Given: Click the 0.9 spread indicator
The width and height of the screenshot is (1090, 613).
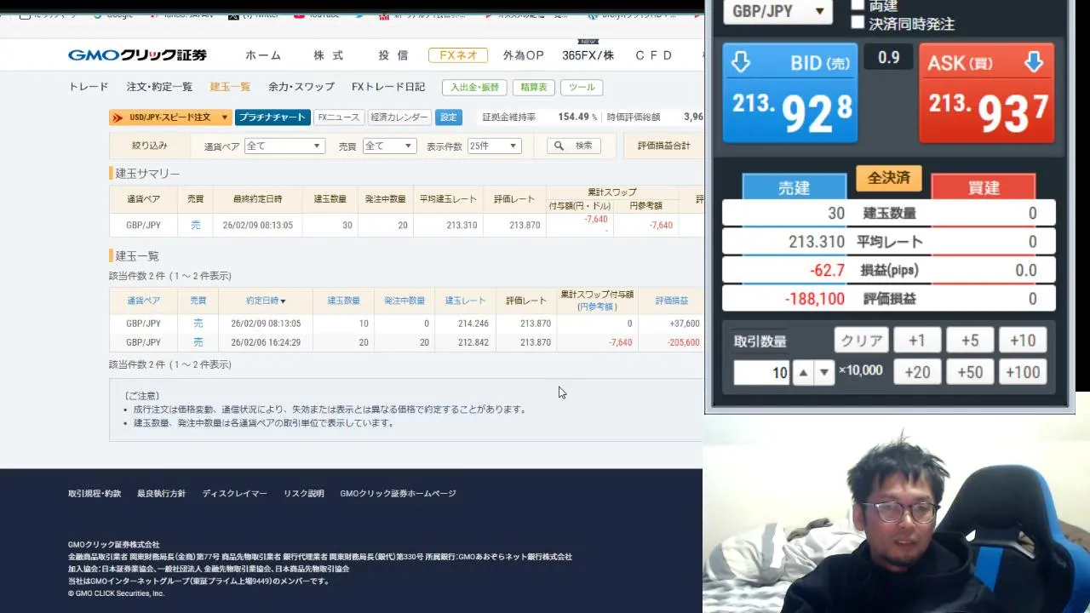Looking at the screenshot, I should 888,57.
